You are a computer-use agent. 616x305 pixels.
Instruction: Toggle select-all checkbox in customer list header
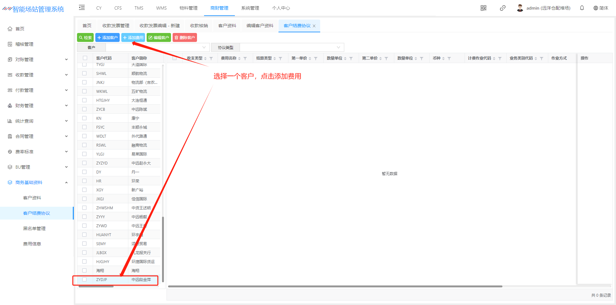point(85,58)
